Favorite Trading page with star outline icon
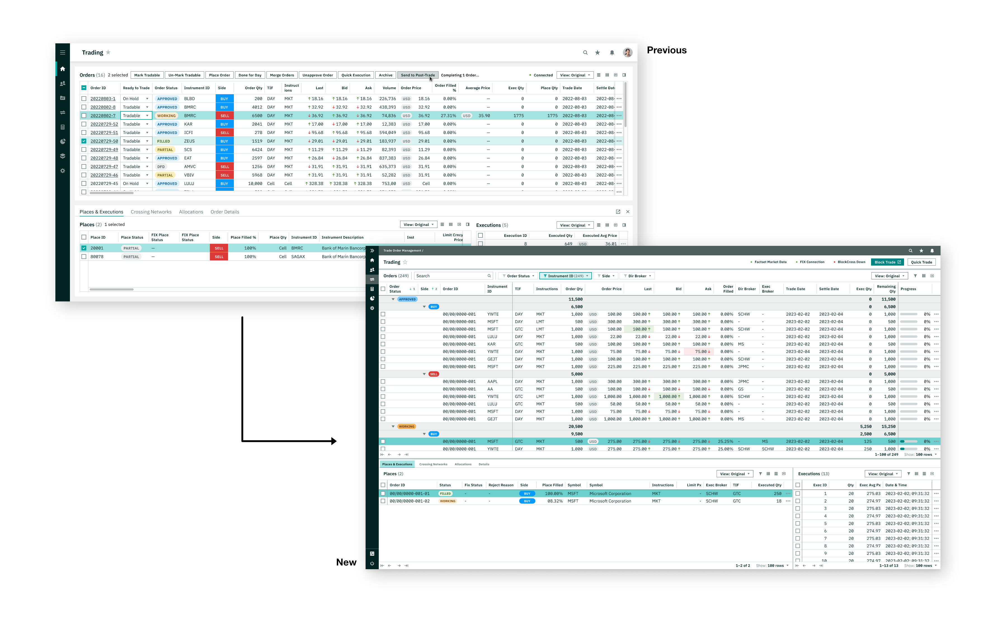This screenshot has height=631, width=1007. click(405, 262)
